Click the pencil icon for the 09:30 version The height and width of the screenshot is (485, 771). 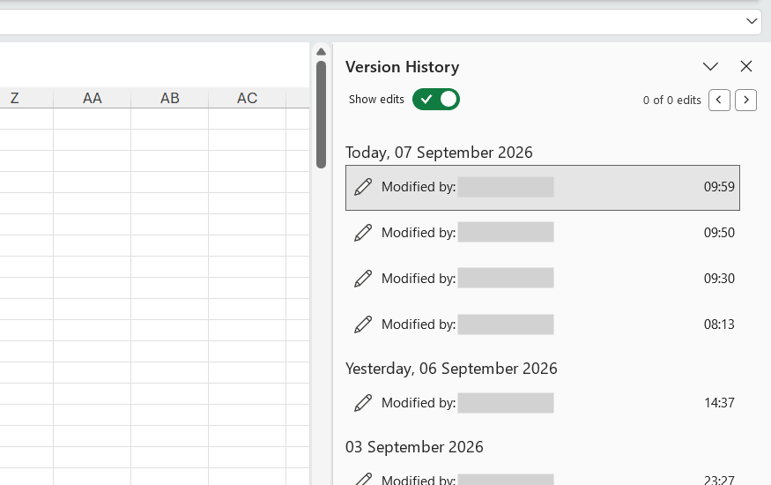(x=363, y=279)
